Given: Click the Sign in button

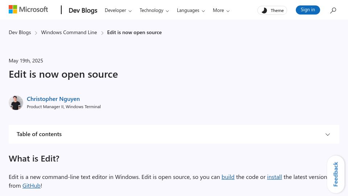Looking at the screenshot, I should (308, 10).
